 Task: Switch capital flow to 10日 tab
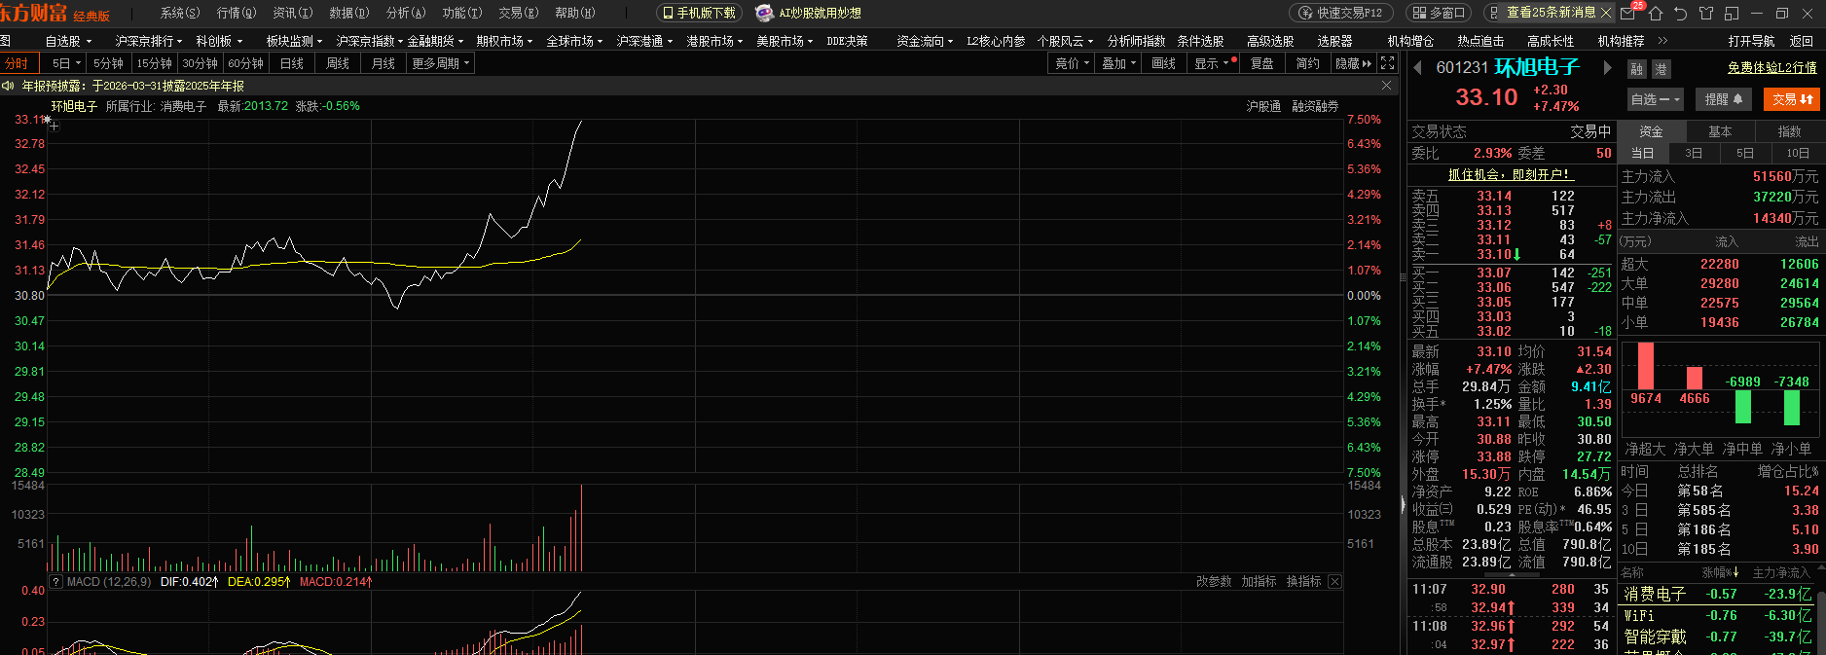tap(1798, 153)
